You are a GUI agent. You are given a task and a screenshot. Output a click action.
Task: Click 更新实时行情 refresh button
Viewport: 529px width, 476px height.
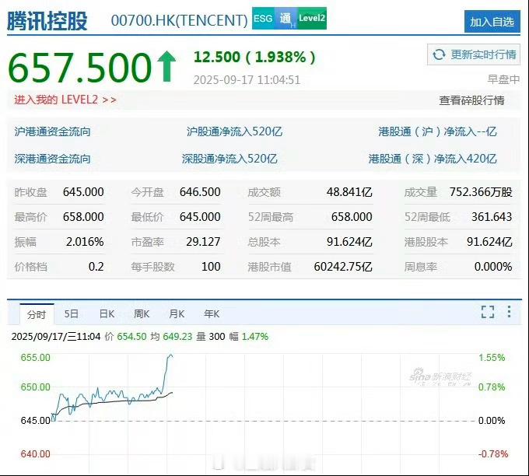click(x=474, y=54)
